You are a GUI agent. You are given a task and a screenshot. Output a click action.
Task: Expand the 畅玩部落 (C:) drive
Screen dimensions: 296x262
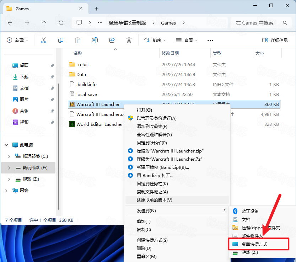point(9,156)
